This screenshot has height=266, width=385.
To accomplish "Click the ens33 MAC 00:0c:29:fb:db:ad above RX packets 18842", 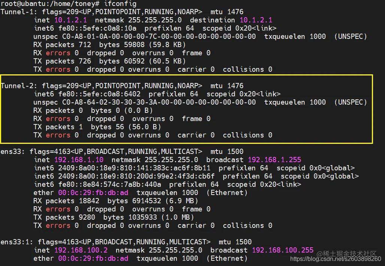I will coord(93,193).
